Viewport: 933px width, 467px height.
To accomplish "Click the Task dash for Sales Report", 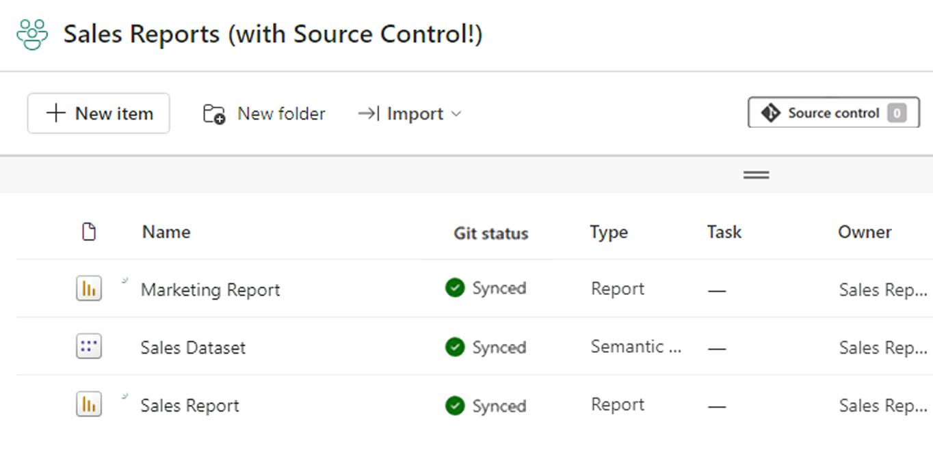I will (717, 407).
